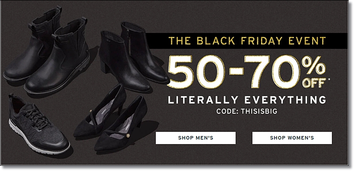354x171 pixels.
Task: Select the Black Friday Event banner heading
Action: point(247,41)
